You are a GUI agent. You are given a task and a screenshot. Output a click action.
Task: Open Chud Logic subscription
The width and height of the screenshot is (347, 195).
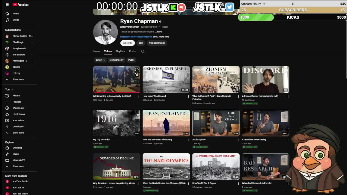(19, 42)
